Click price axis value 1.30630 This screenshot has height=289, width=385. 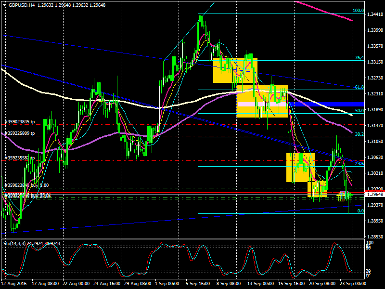tap(375, 158)
